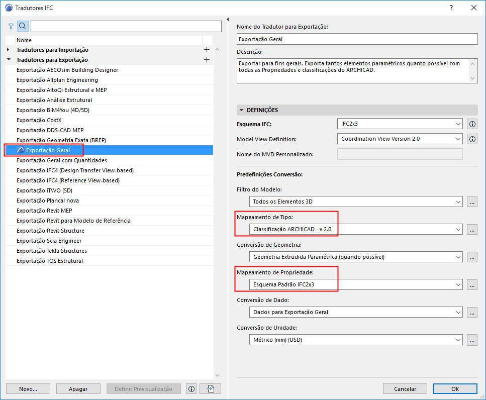
Task: Select Exportação Plancal nova
Action: tap(109, 201)
